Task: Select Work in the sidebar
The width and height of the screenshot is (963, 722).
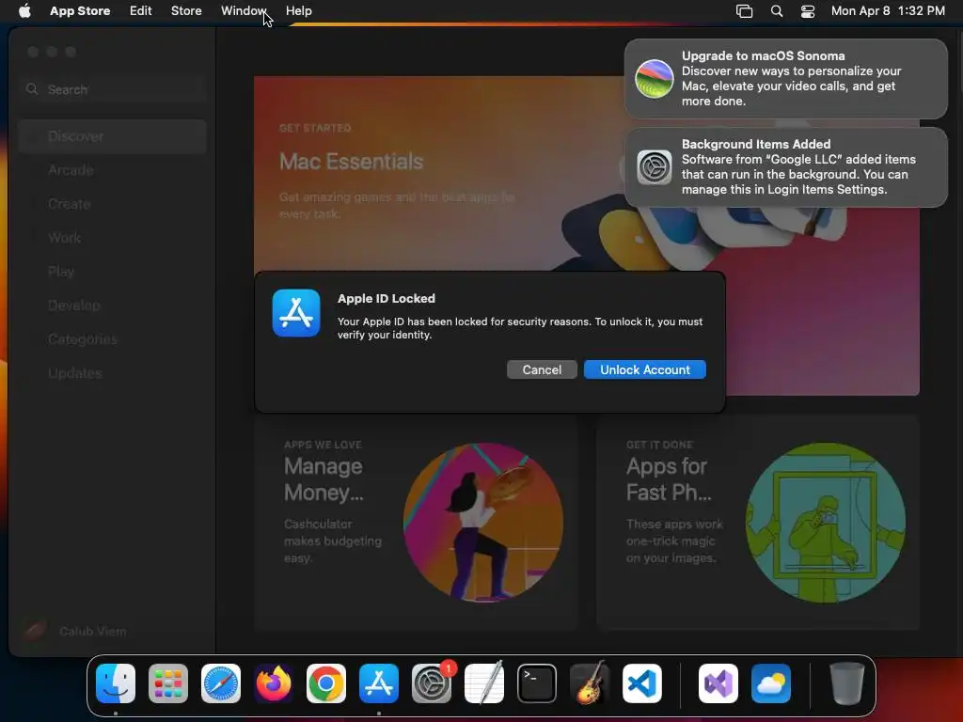Action: [112, 238]
